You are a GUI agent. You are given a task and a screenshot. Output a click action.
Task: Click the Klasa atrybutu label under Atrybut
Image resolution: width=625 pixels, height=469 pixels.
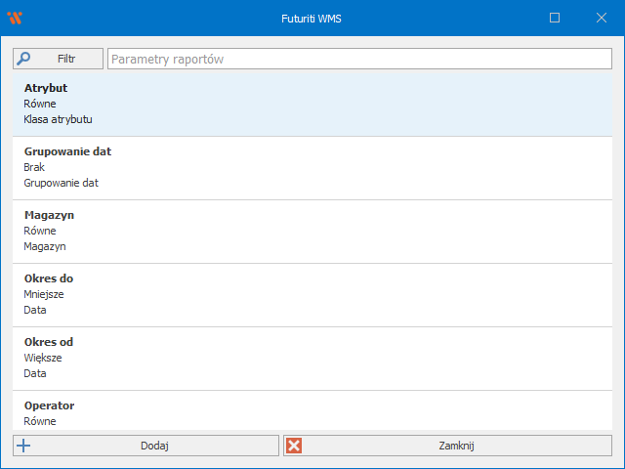pos(58,119)
